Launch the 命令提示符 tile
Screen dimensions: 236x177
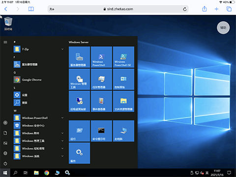[x=101, y=131]
